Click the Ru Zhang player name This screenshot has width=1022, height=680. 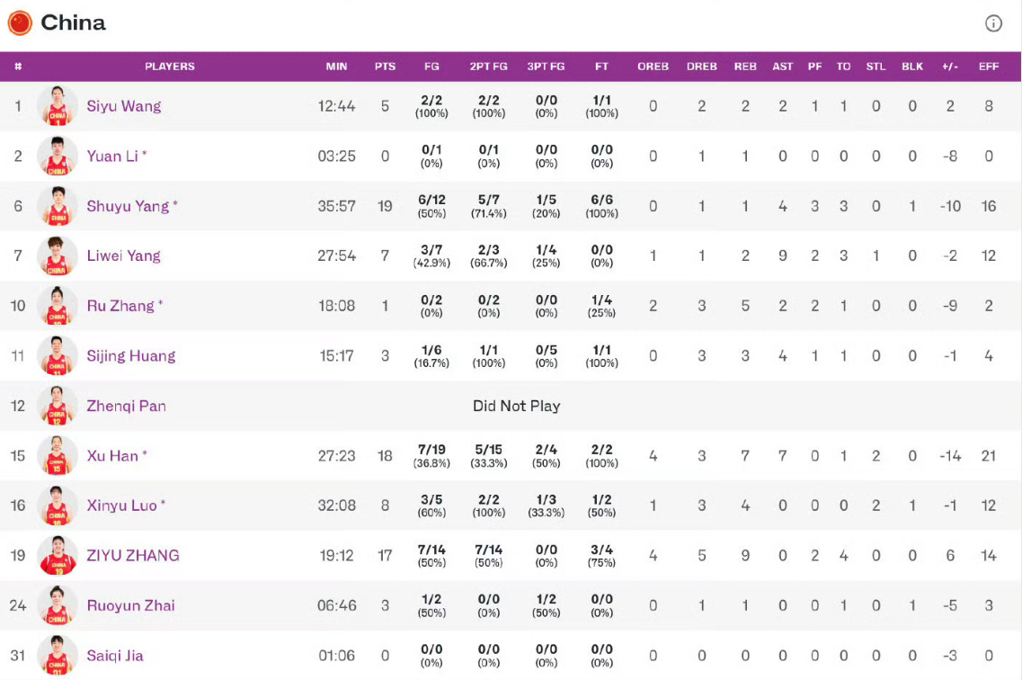click(x=120, y=306)
